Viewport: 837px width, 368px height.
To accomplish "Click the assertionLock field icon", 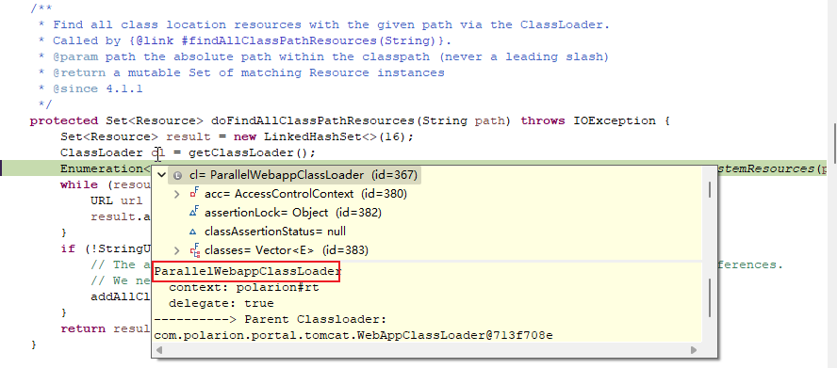I will click(x=194, y=212).
